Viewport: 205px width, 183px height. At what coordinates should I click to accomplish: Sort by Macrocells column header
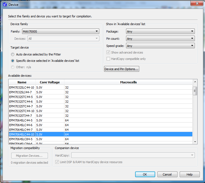tap(129, 82)
